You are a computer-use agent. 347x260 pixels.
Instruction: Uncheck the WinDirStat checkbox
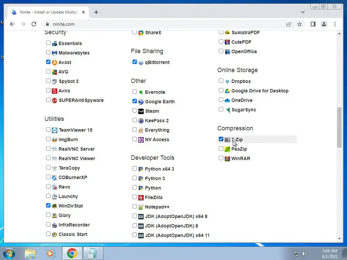(48, 205)
